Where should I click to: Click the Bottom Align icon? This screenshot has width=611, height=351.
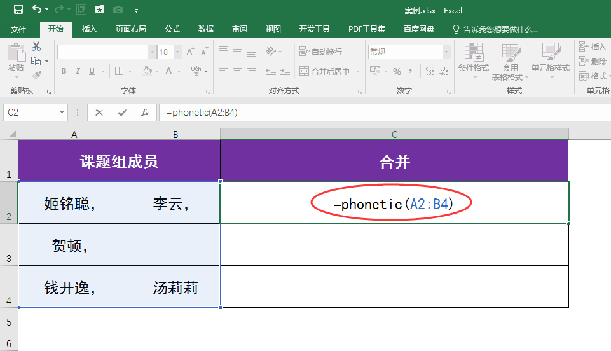point(251,54)
